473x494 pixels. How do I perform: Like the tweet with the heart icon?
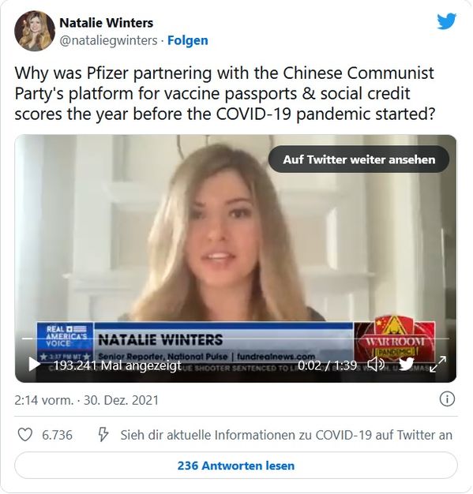point(24,435)
